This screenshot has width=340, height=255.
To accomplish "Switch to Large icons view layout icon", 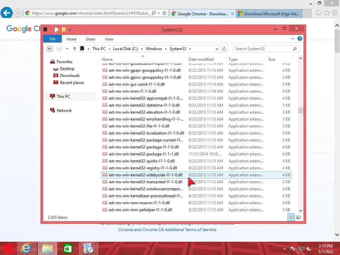I will tap(298, 217).
